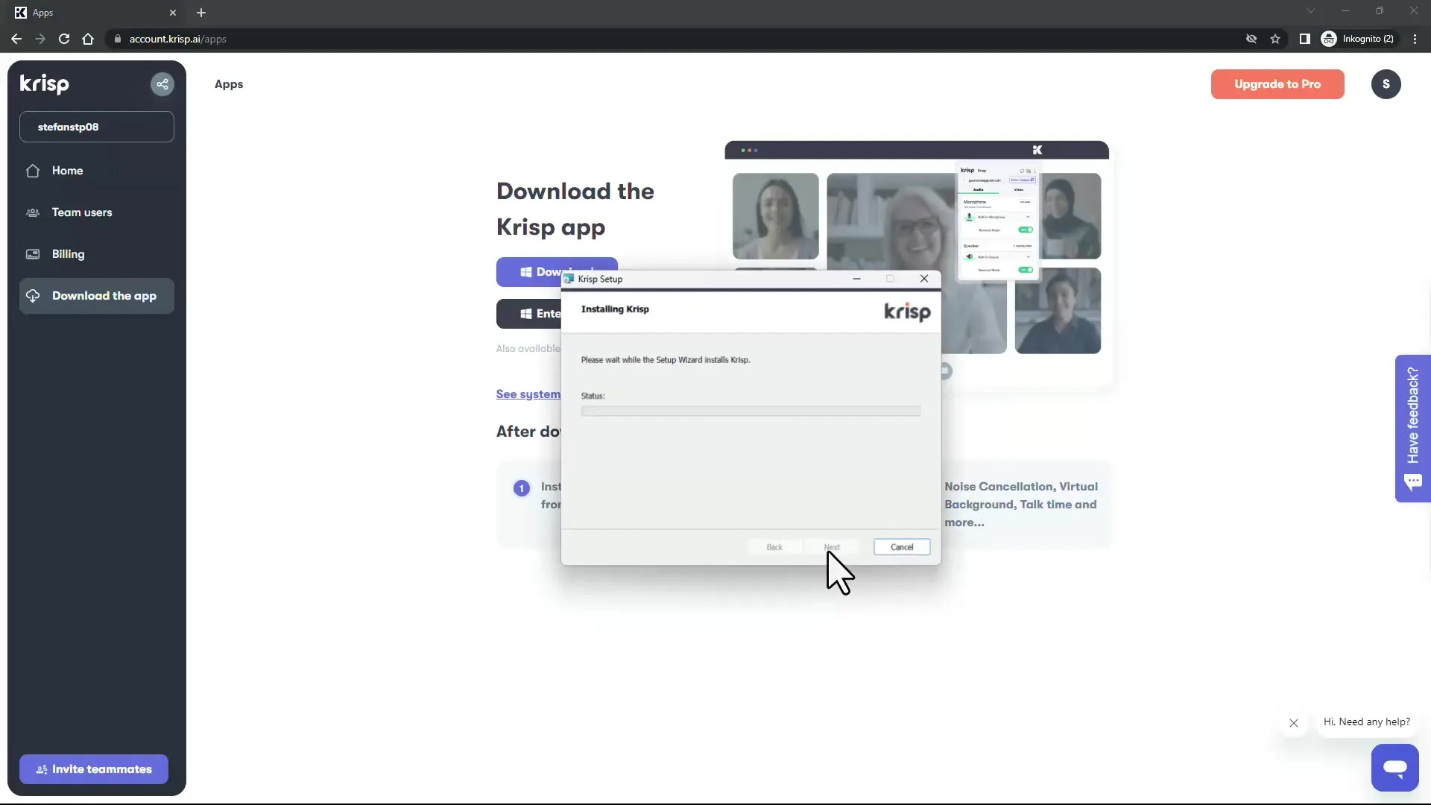This screenshot has width=1431, height=805.
Task: Click the Upgrade to Pro button
Action: coord(1277,83)
